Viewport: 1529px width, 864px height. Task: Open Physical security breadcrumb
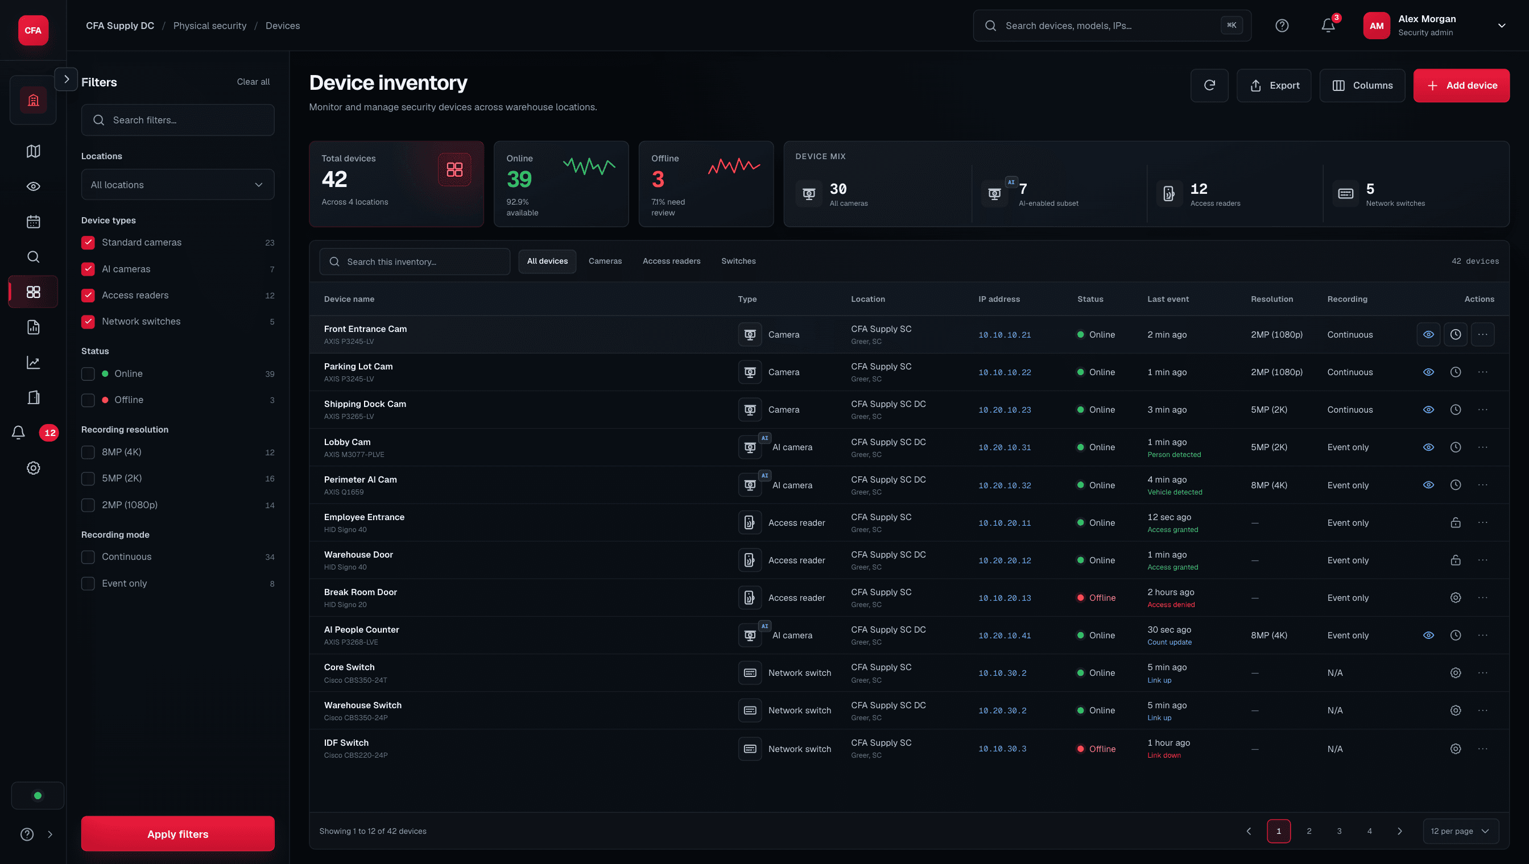(x=209, y=26)
